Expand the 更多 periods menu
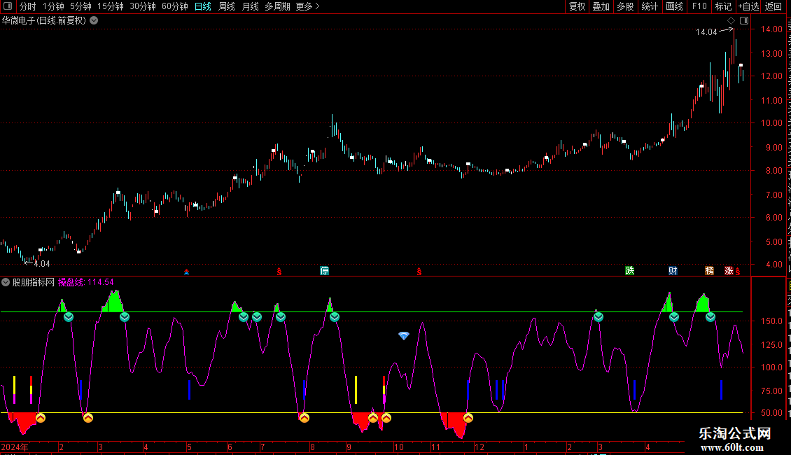Viewport: 791px width, 455px height. pyautogui.click(x=307, y=6)
